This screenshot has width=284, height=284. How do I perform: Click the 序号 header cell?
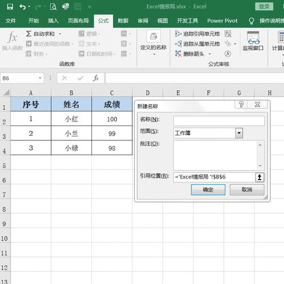[x=31, y=104]
